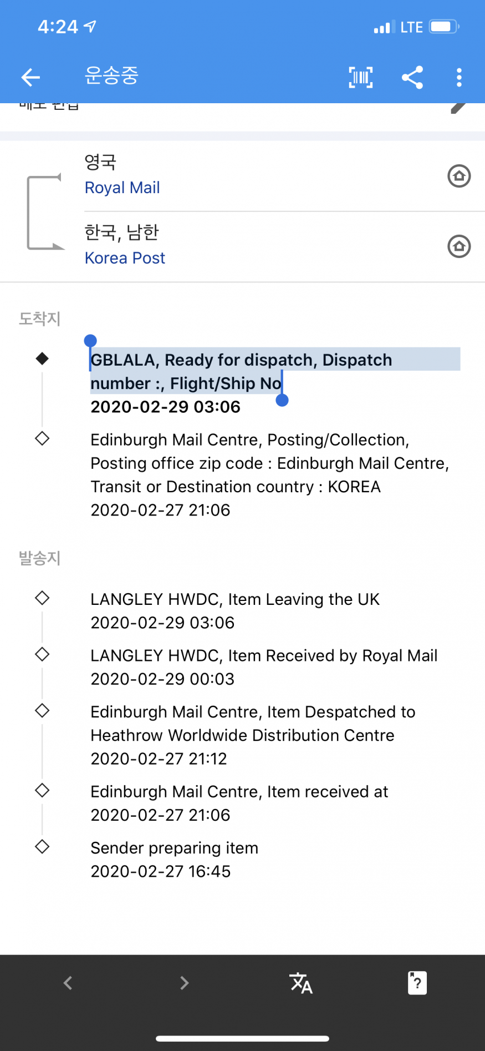Tap the filled diamond latest-status marker
This screenshot has width=485, height=1051.
click(x=42, y=358)
